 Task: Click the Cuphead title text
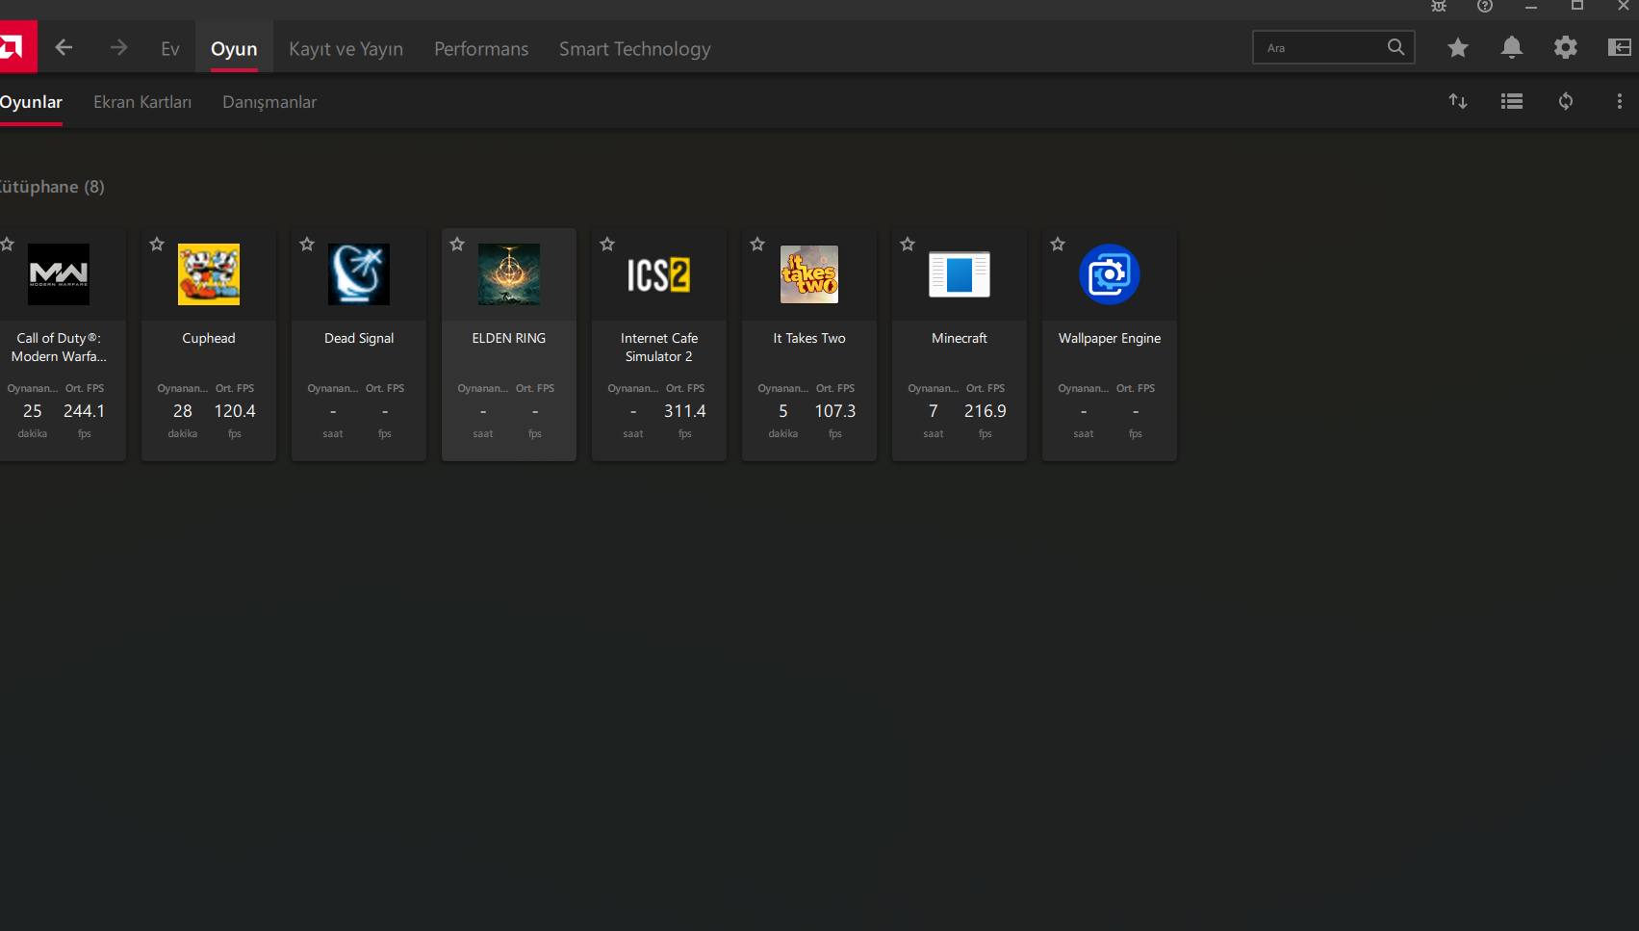click(x=209, y=338)
